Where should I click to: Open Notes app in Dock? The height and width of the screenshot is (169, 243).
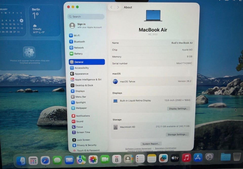[x=152, y=158]
